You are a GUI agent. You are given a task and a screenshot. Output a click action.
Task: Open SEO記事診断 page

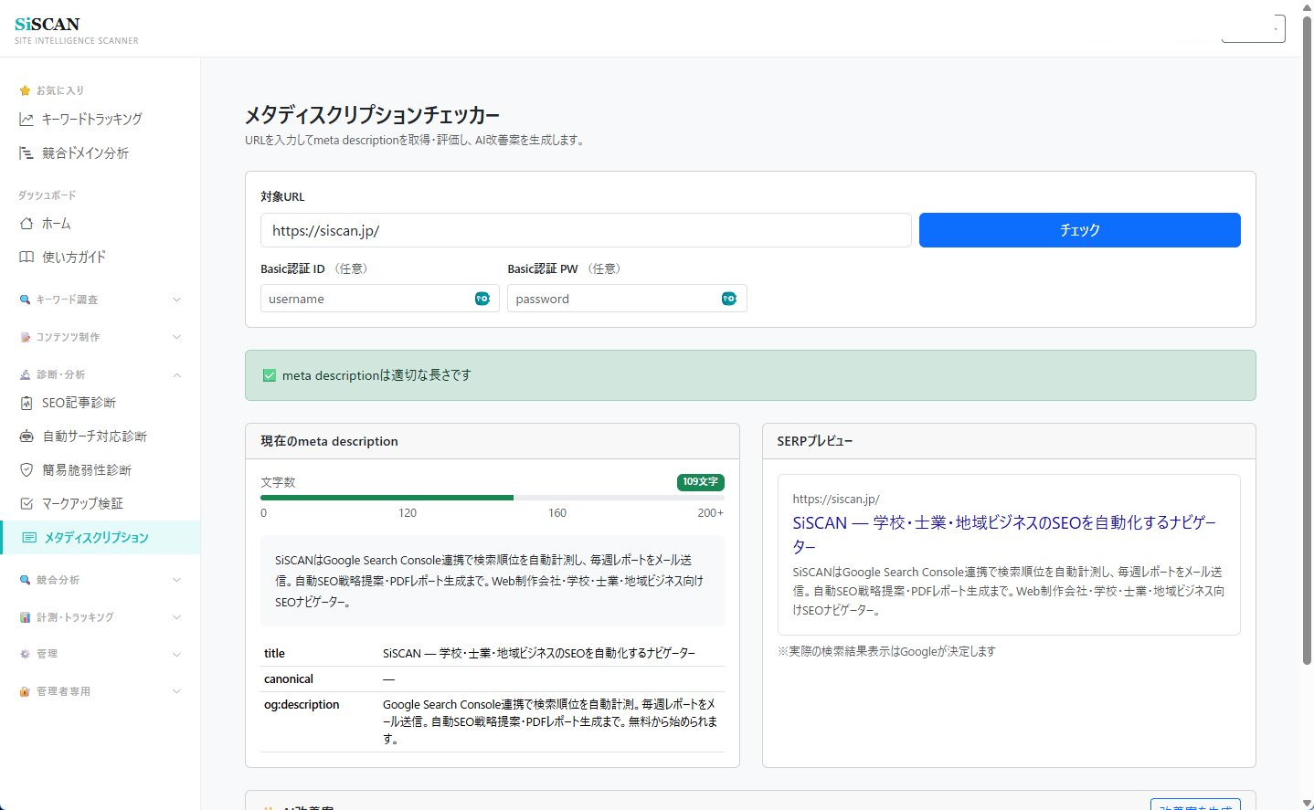click(x=101, y=403)
